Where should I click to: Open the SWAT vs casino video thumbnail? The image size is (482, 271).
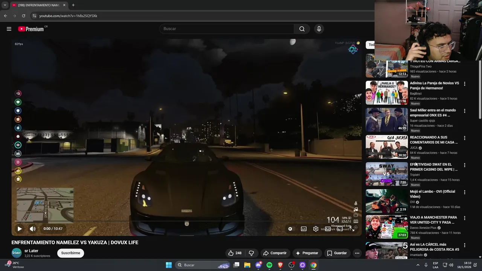coord(387,174)
